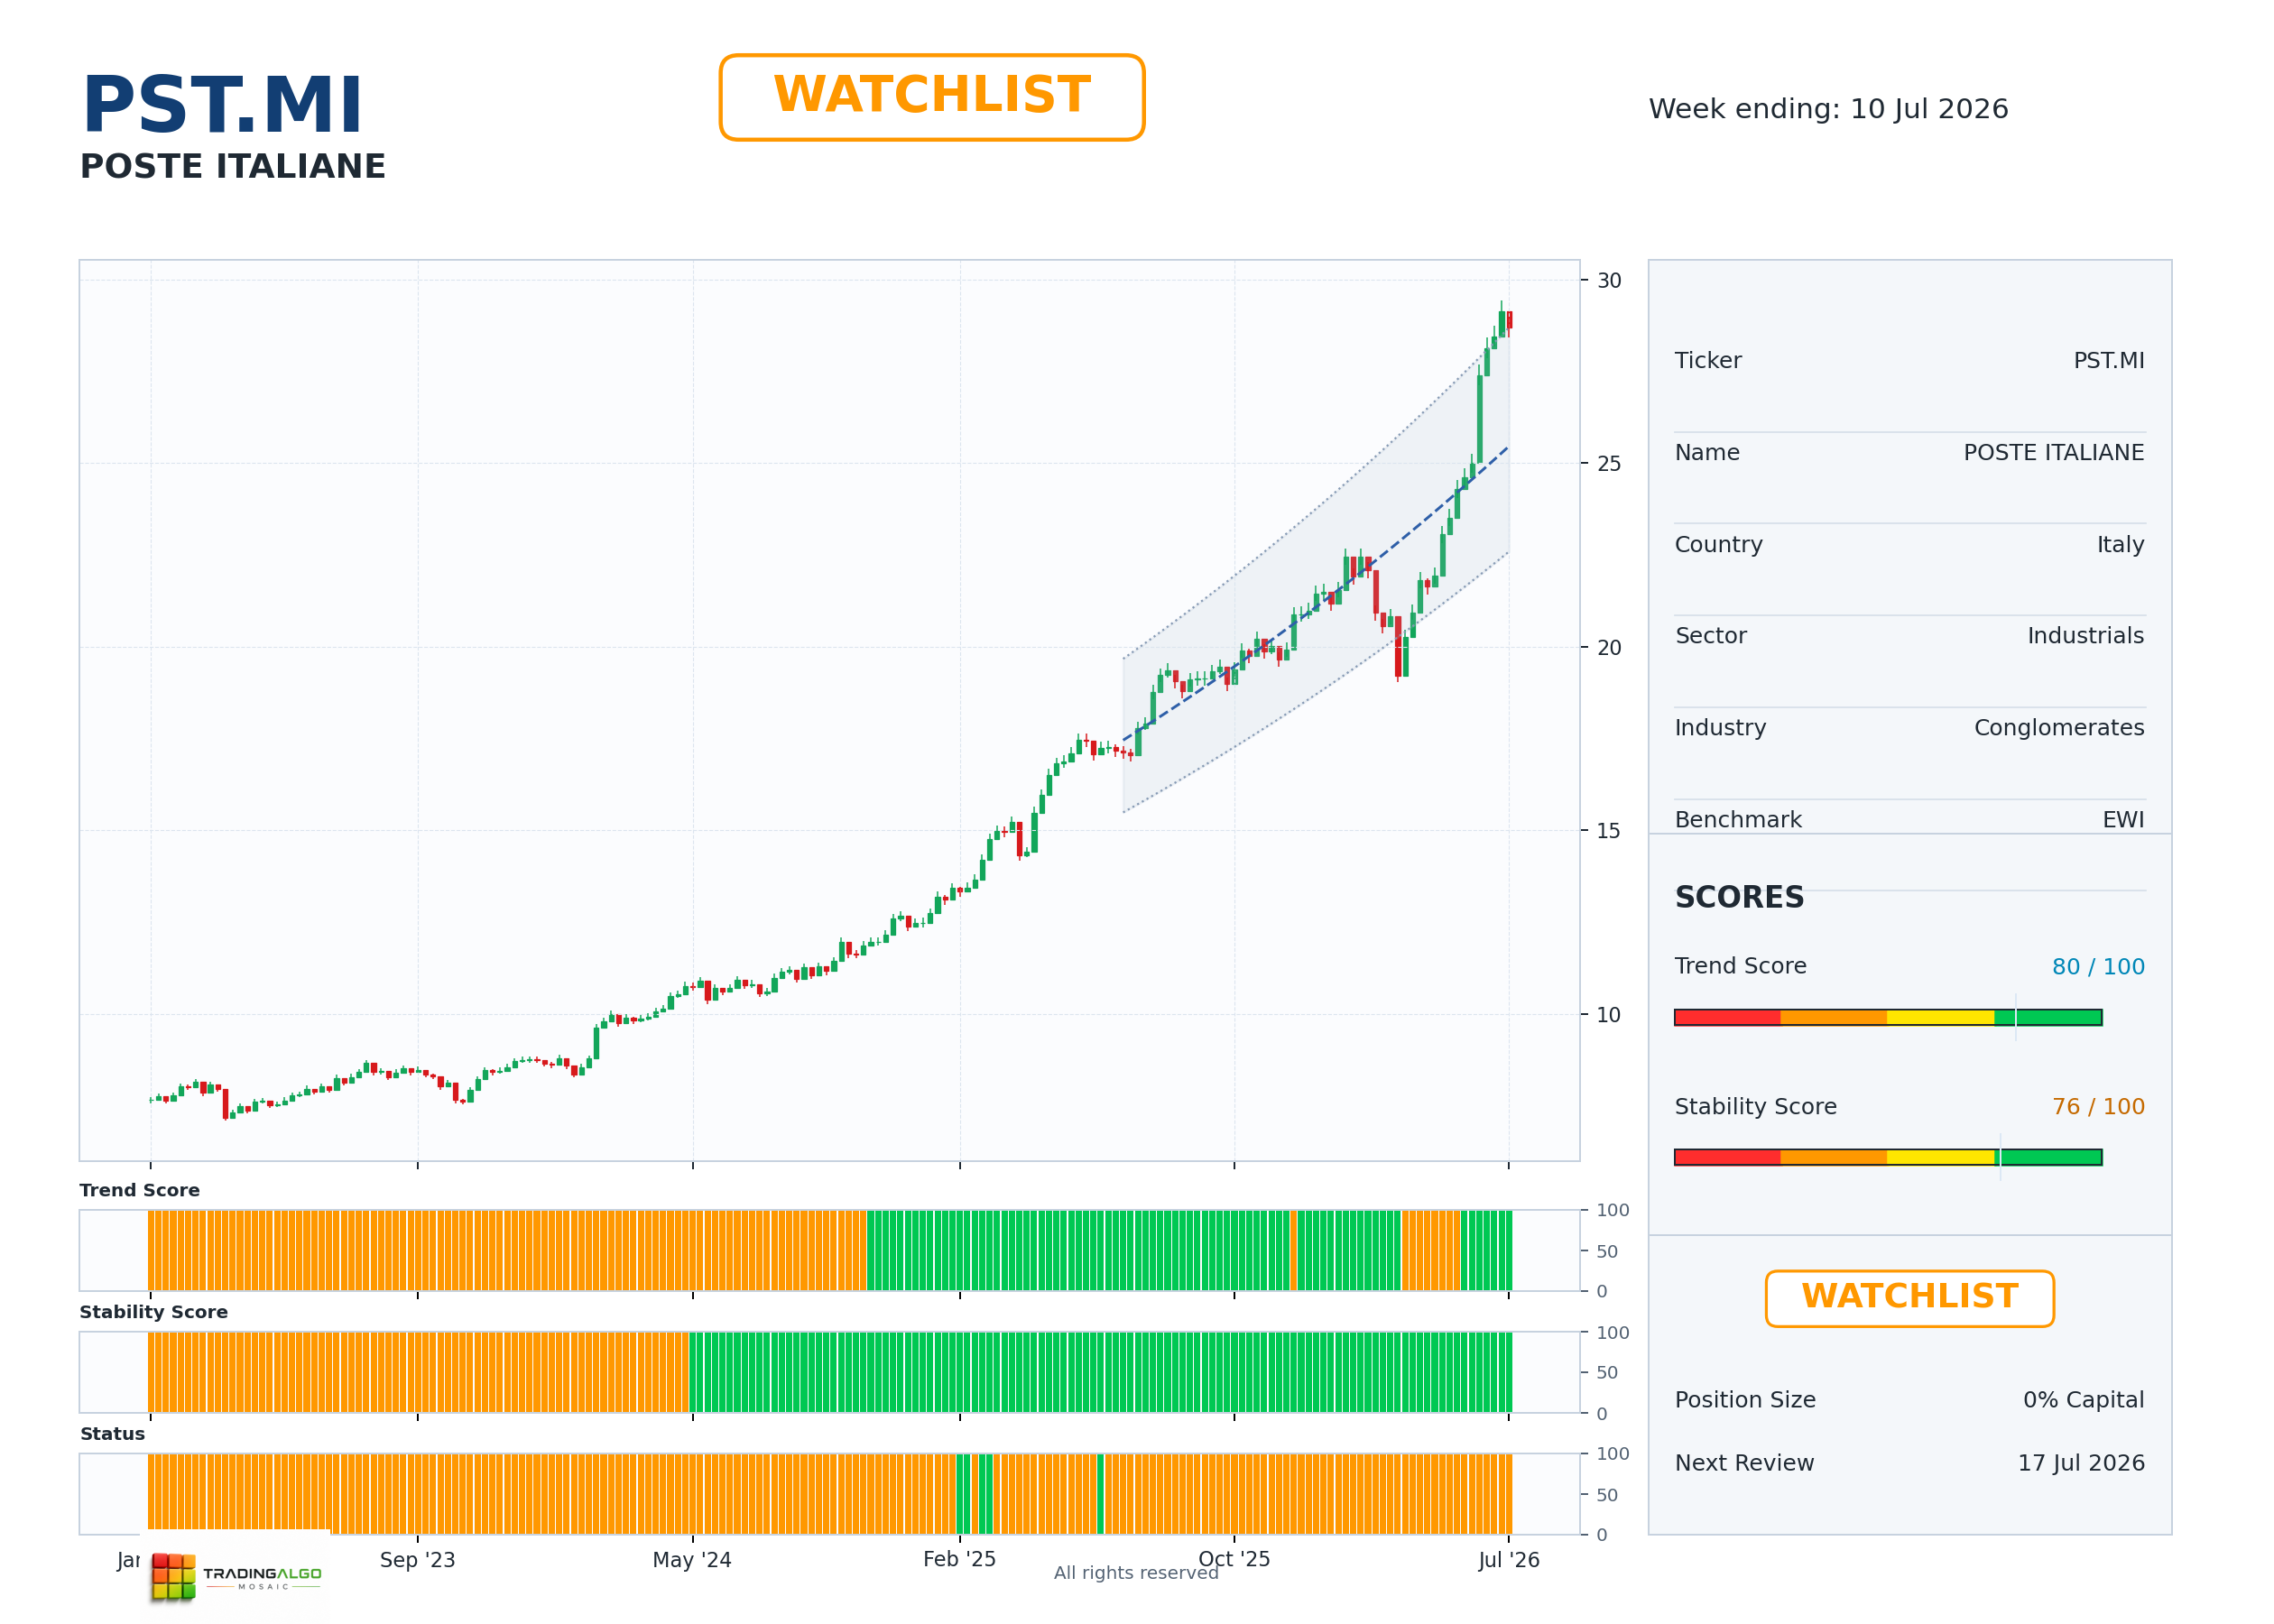Click the 15 price axis label

1609,831
